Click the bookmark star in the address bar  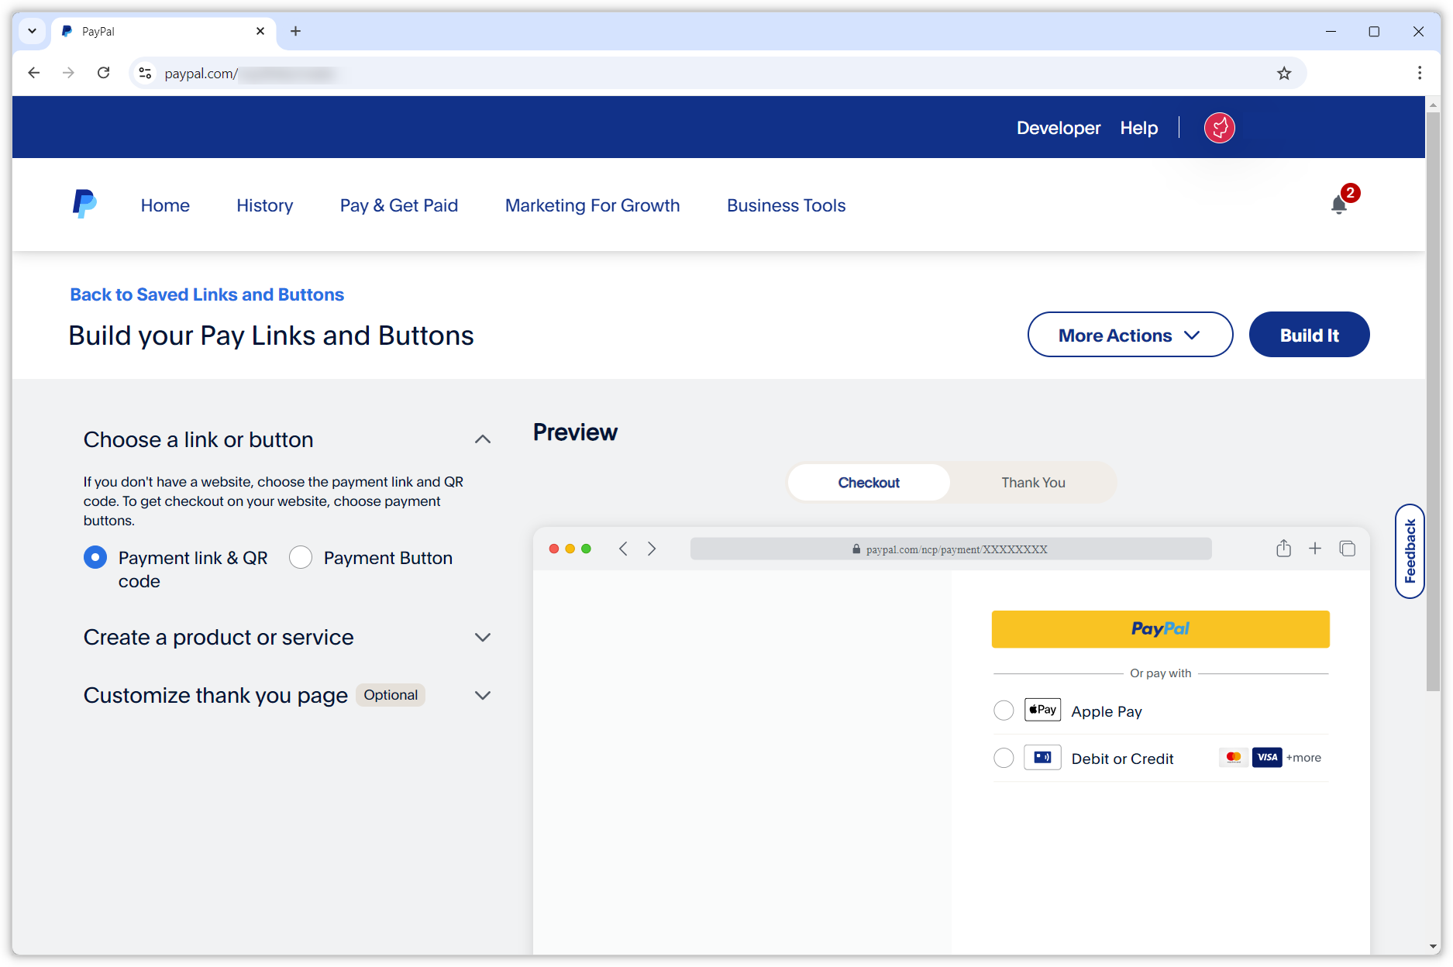(x=1284, y=73)
